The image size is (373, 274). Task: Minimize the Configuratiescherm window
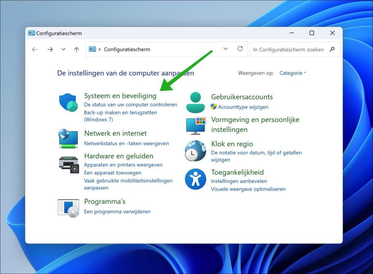point(292,33)
